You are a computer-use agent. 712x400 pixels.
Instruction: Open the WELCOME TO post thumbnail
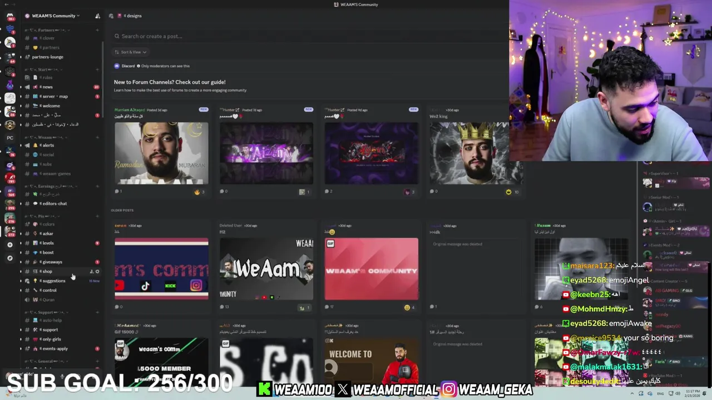coord(372,361)
